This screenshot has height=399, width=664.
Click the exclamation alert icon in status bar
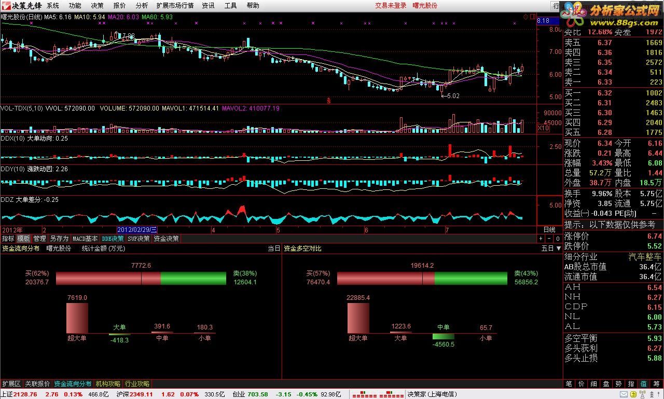pyautogui.click(x=658, y=394)
